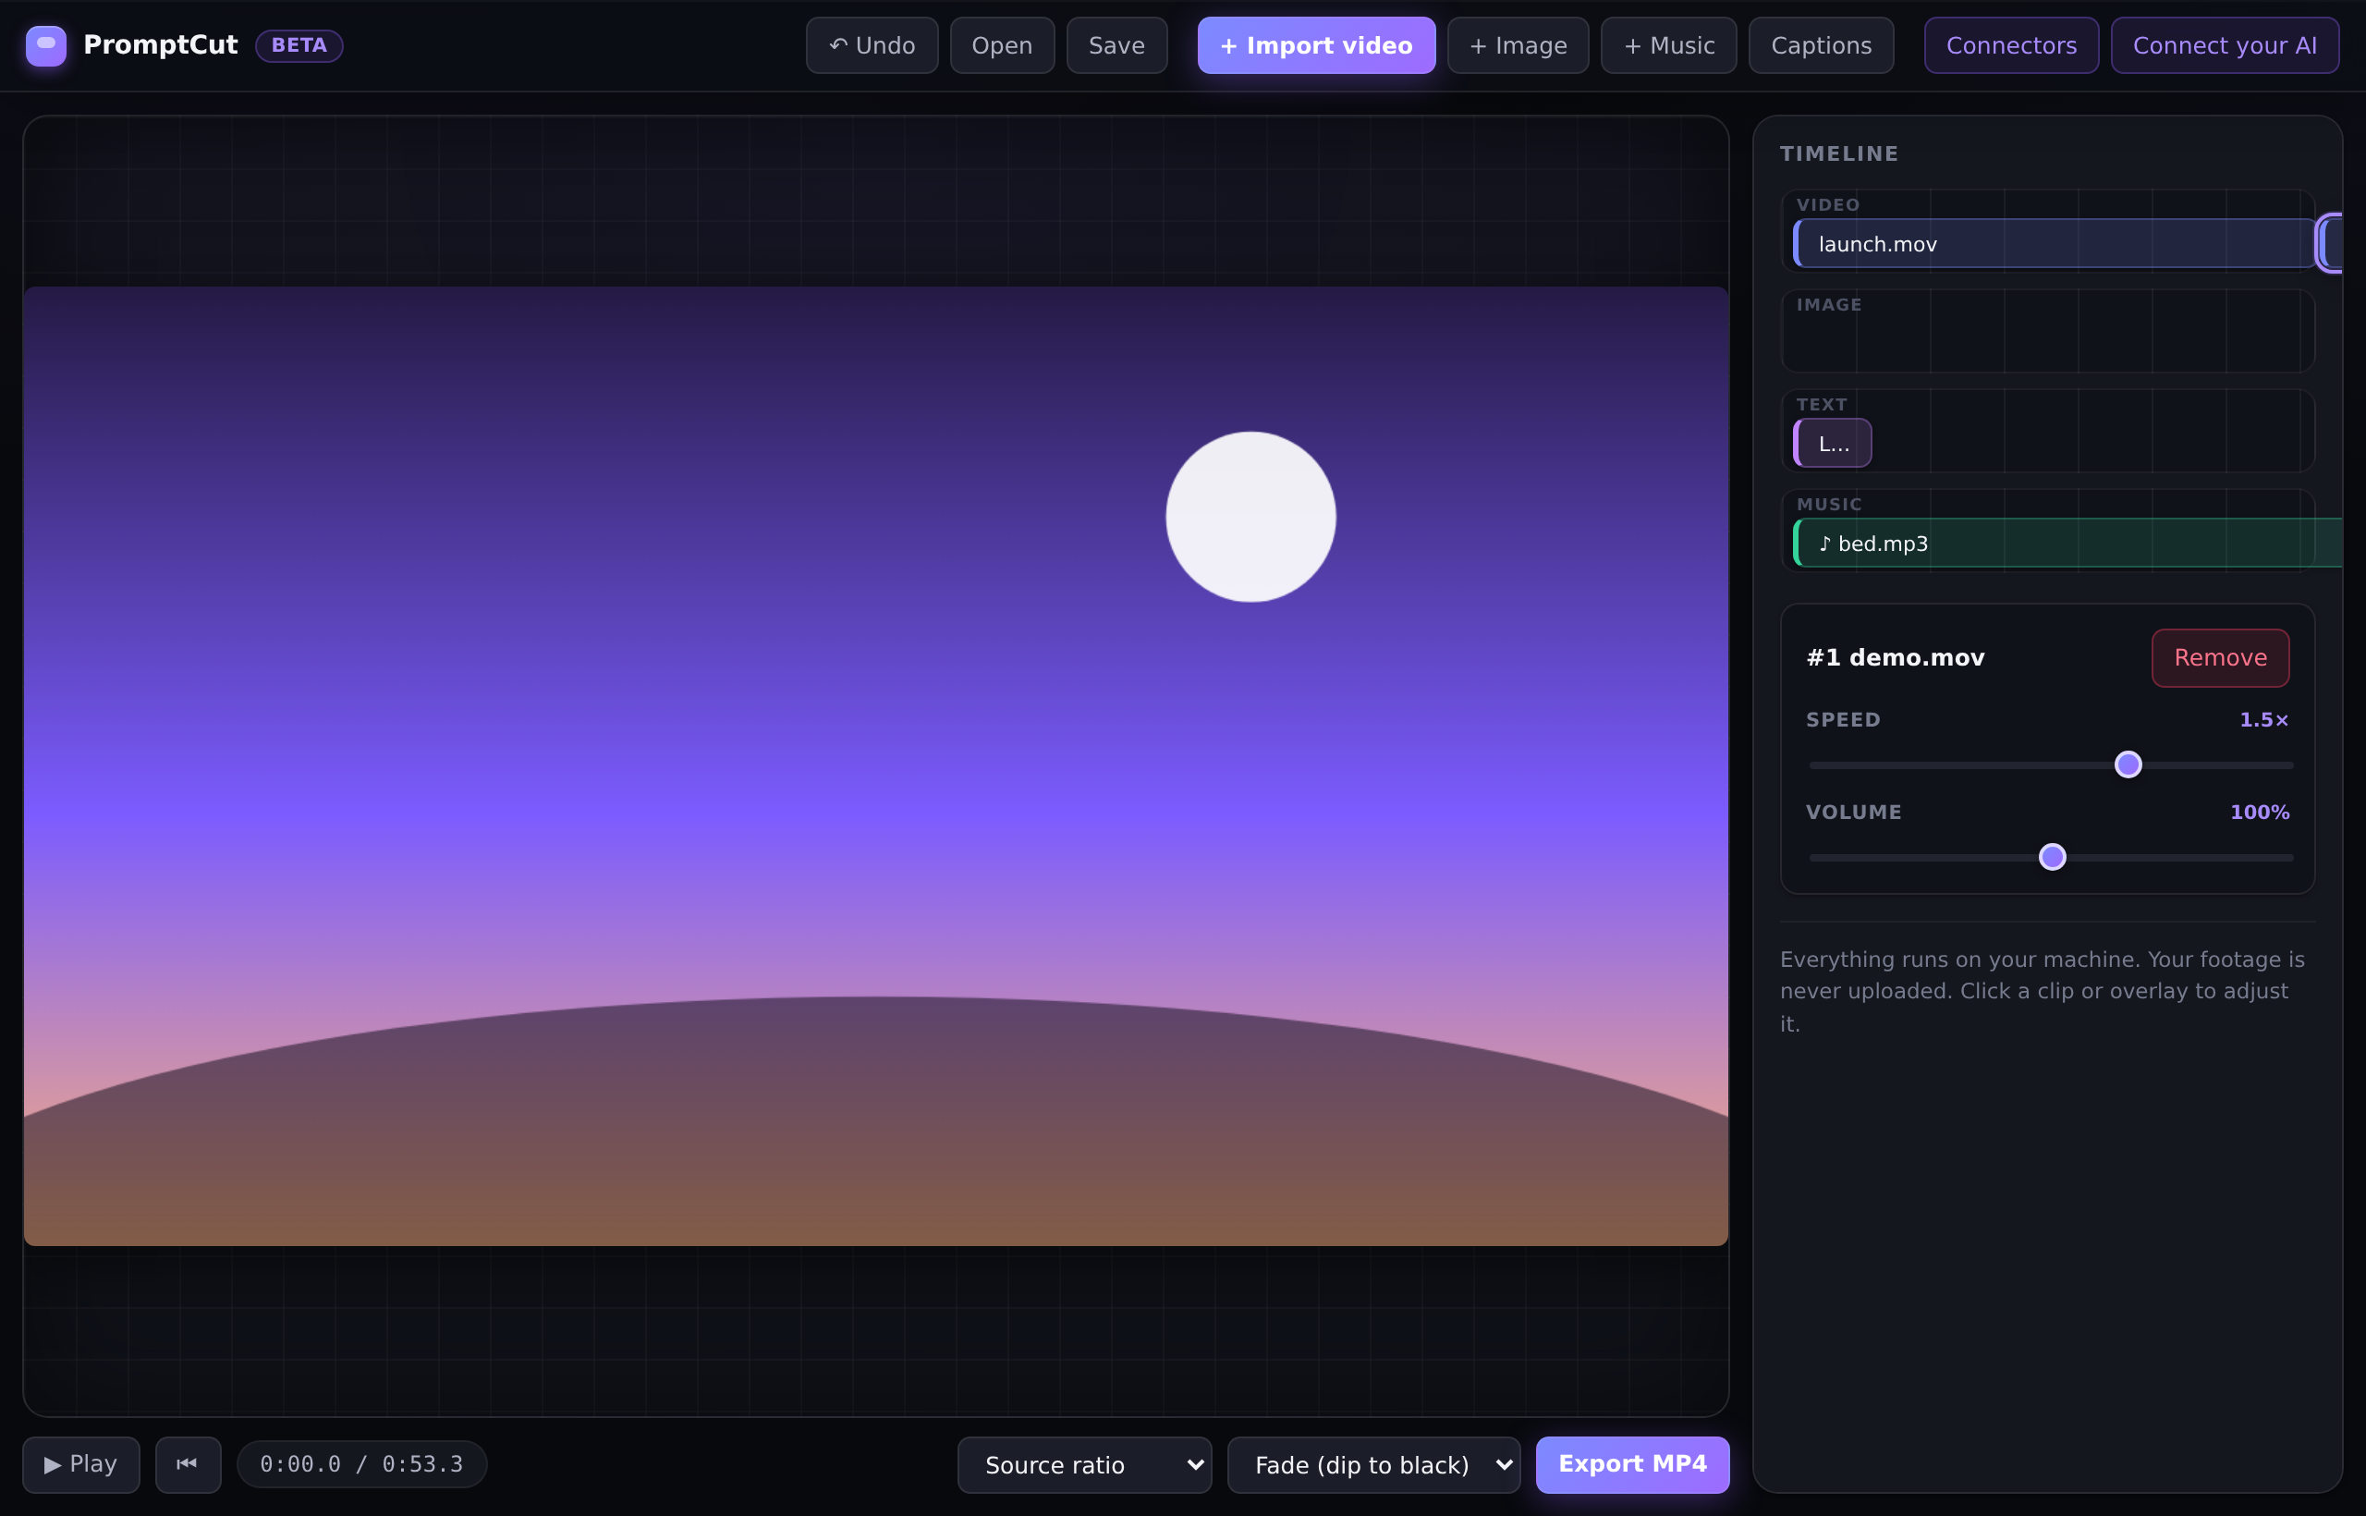Click the video preview canvas
This screenshot has width=2366, height=1516.
coord(876,766)
